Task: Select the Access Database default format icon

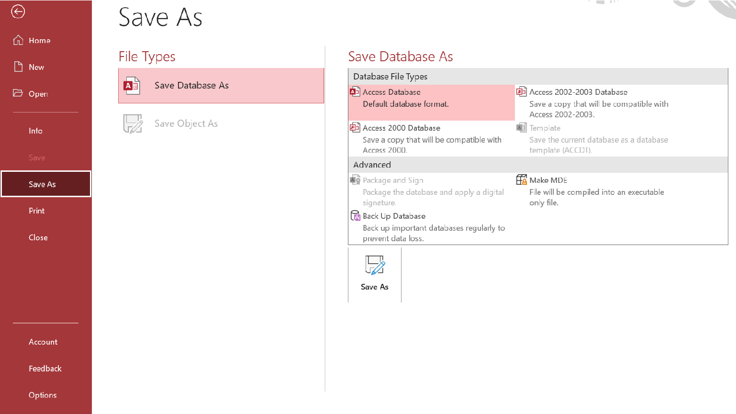Action: point(355,91)
